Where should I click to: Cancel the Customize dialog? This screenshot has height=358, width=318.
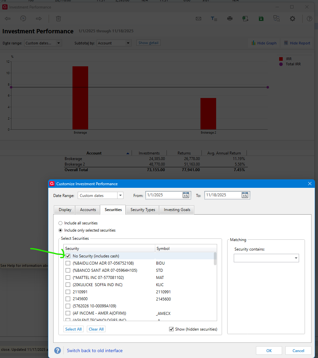pos(298,351)
